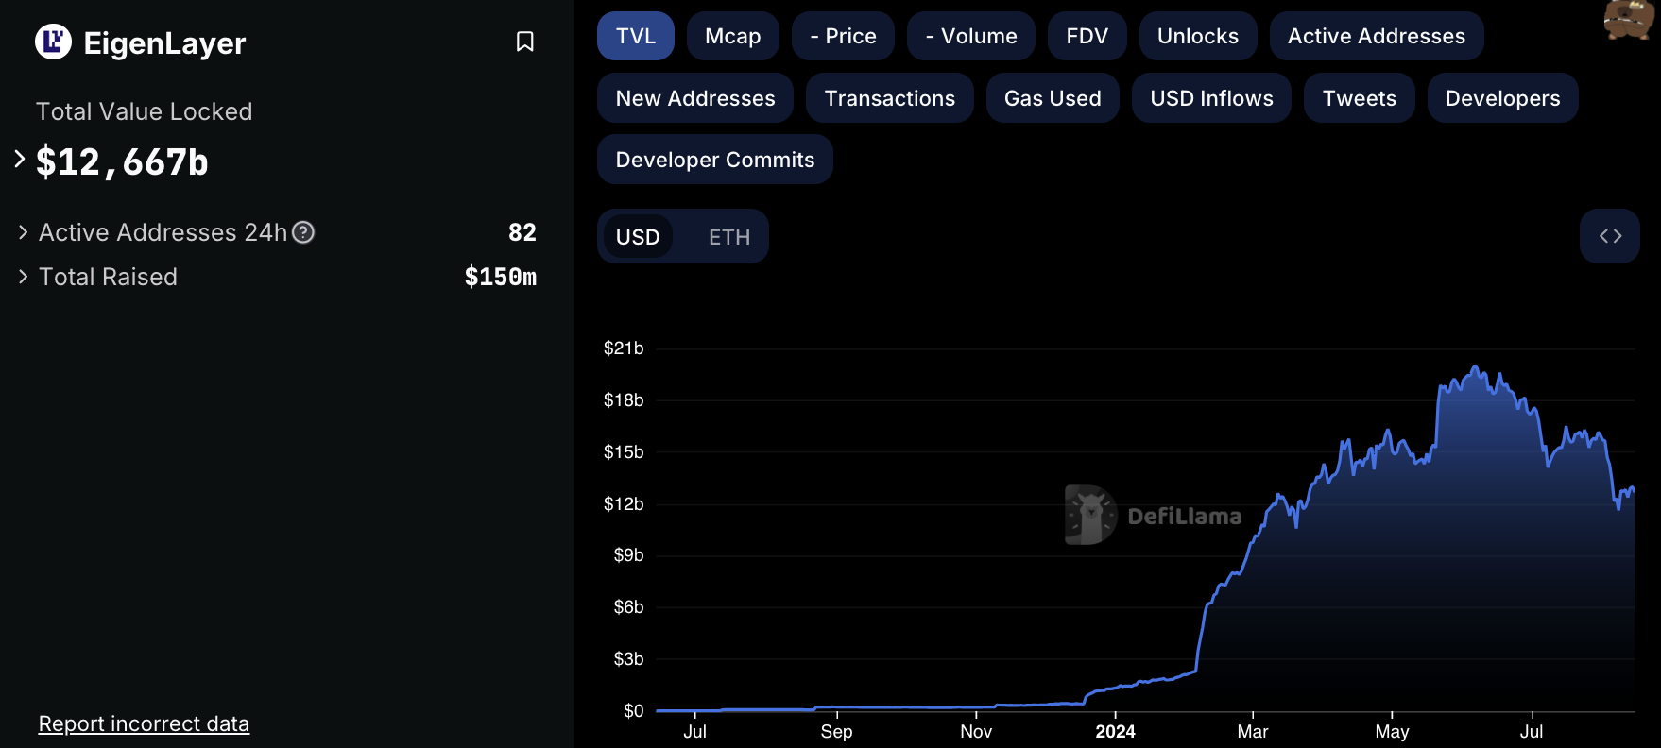Viewport: 1661px width, 748px height.
Task: Toggle the USD Inflows metric
Action: click(1212, 98)
